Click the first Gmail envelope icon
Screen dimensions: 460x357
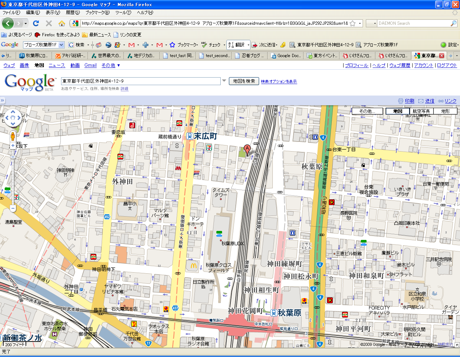[132, 45]
